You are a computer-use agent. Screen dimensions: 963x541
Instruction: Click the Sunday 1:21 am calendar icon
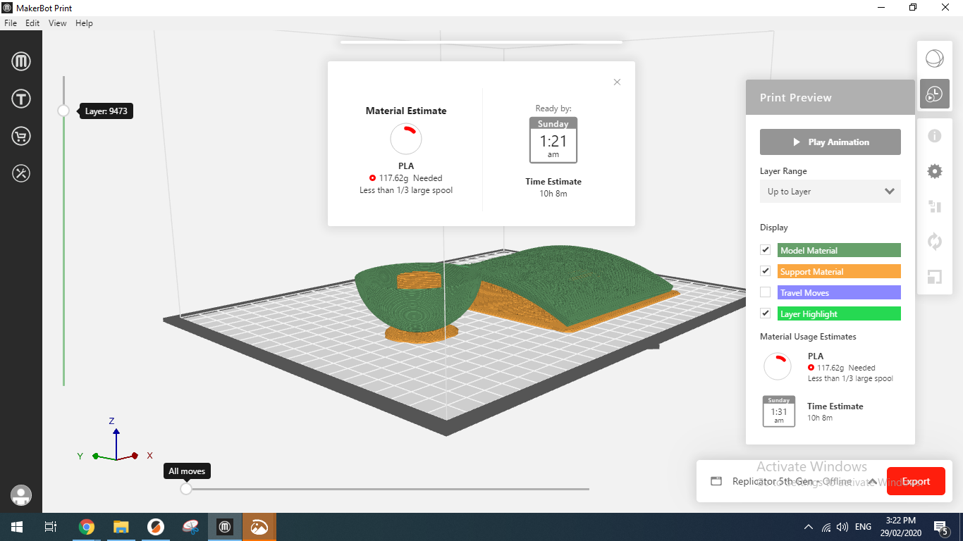coord(553,140)
